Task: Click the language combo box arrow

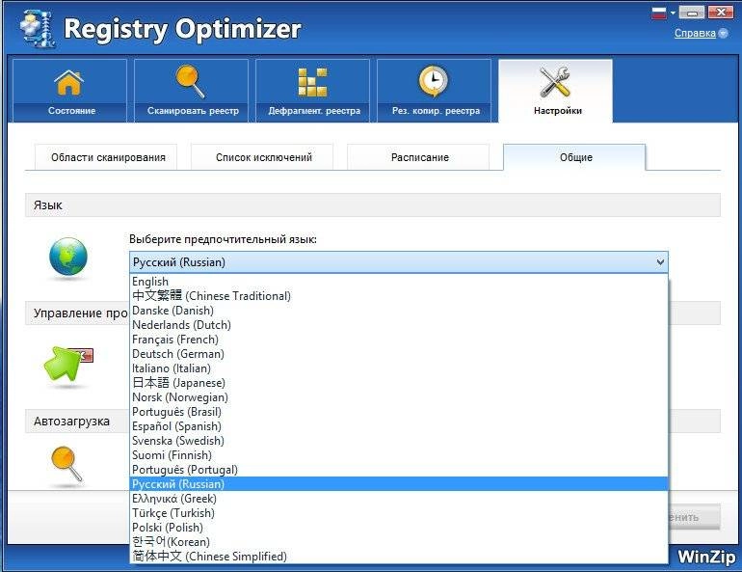Action: [x=660, y=261]
